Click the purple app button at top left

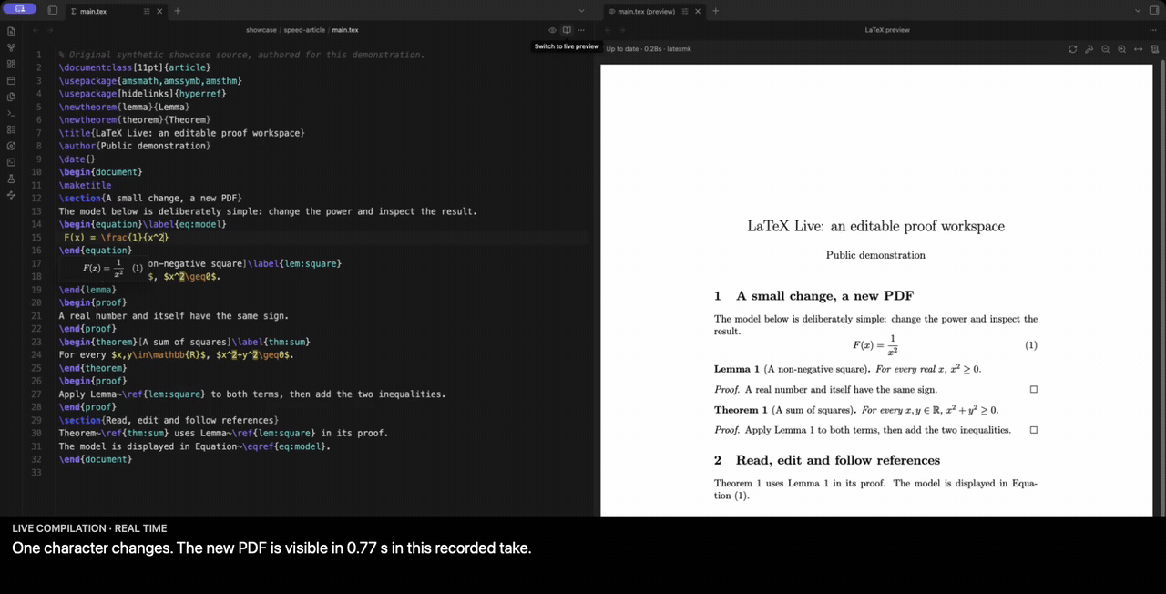20,9
